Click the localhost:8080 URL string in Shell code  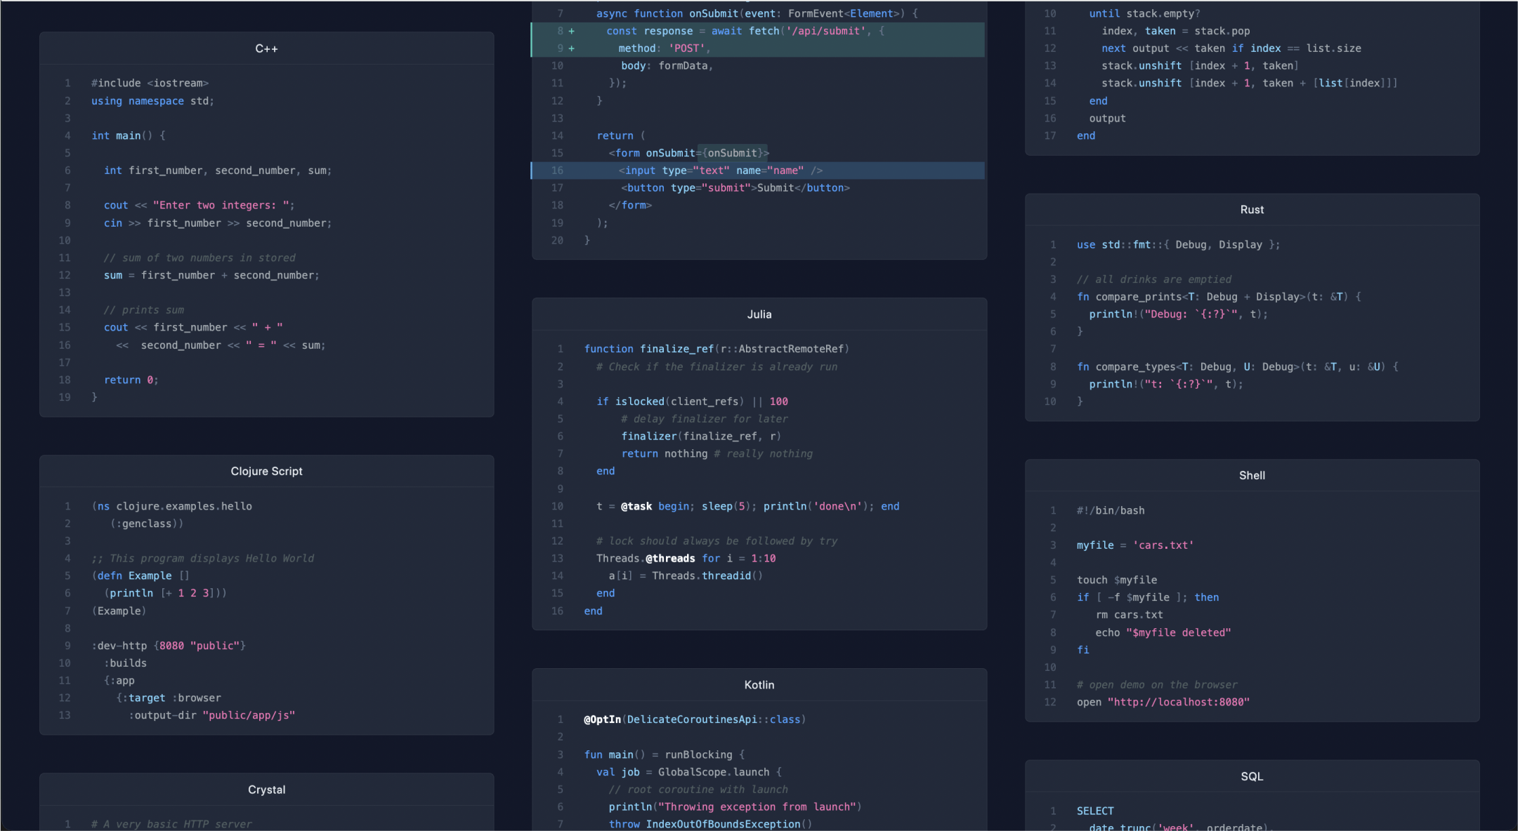pos(1178,702)
